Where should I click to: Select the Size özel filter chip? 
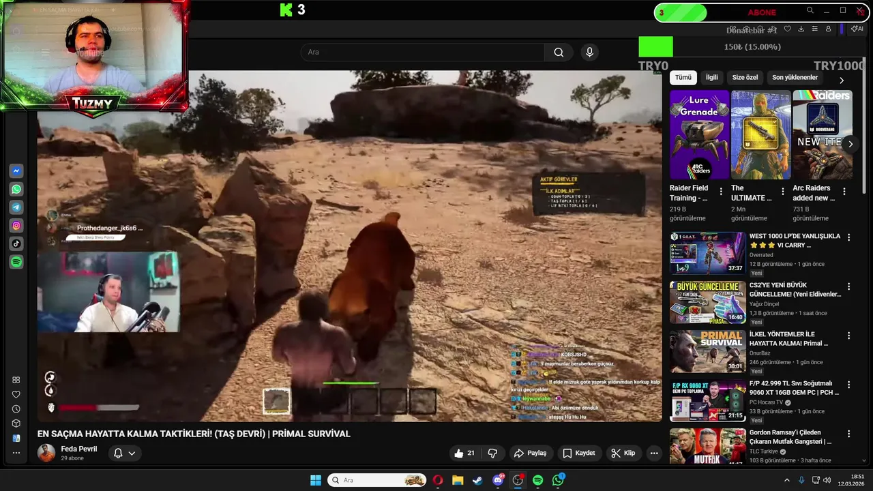(x=745, y=78)
